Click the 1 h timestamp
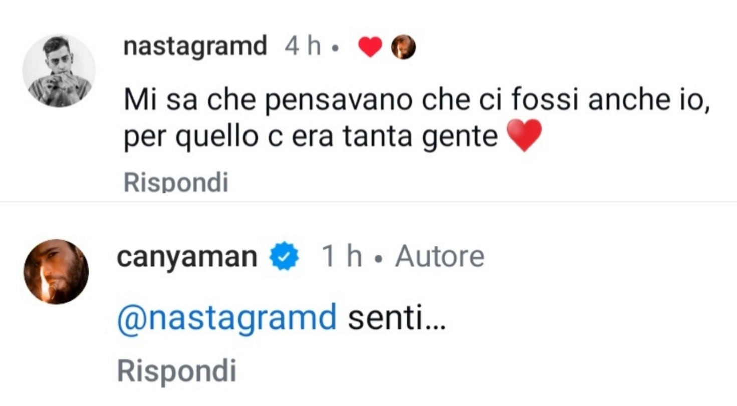Image resolution: width=737 pixels, height=406 pixels. click(342, 257)
